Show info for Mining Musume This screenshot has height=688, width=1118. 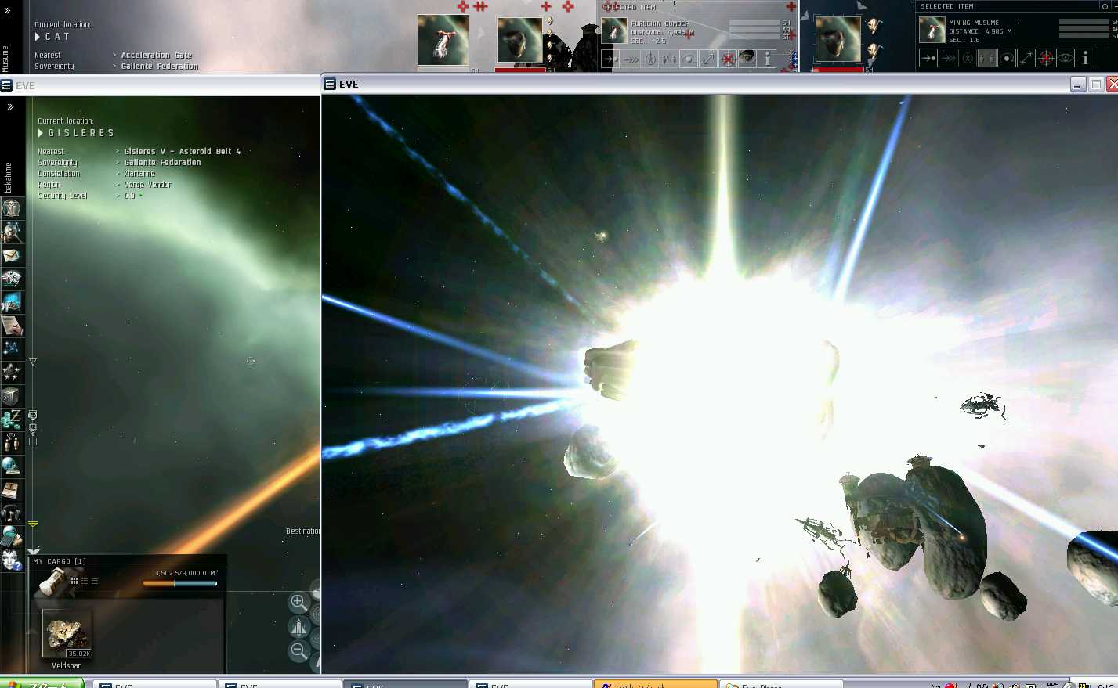(x=1085, y=58)
